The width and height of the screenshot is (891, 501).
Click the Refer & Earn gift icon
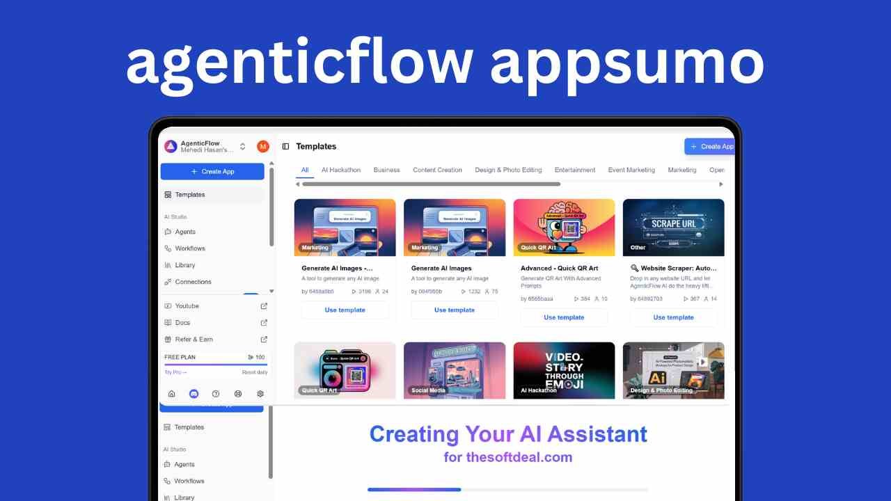click(168, 340)
